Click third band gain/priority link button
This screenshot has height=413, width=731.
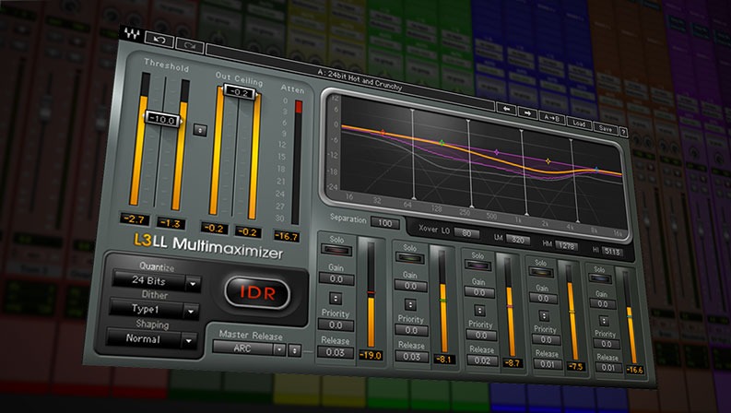479,310
